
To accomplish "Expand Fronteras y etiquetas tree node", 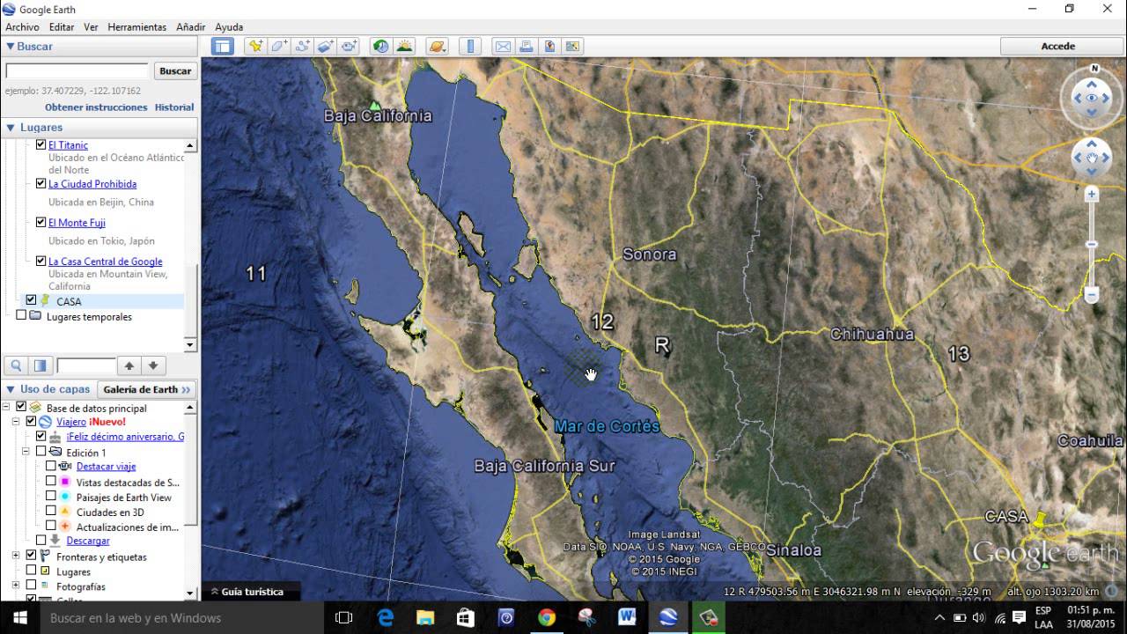I will pyautogui.click(x=16, y=556).
